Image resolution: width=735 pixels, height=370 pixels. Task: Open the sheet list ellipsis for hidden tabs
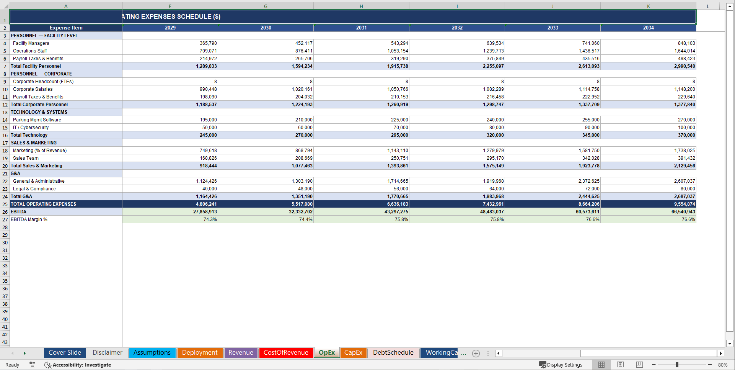pyautogui.click(x=464, y=353)
